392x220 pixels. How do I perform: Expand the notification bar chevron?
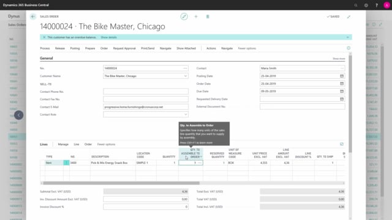pyautogui.click(x=347, y=37)
